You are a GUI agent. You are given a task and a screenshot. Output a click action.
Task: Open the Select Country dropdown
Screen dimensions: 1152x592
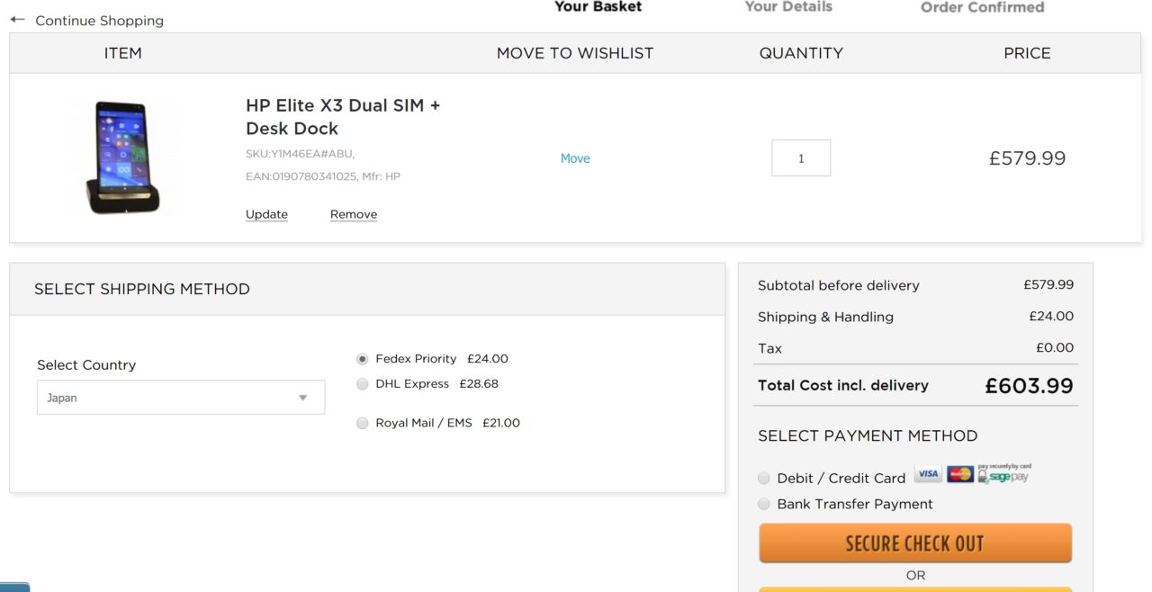pyautogui.click(x=180, y=398)
